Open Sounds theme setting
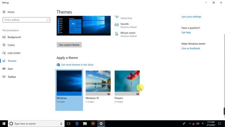The height and width of the screenshot is (127, 225). 126,25
